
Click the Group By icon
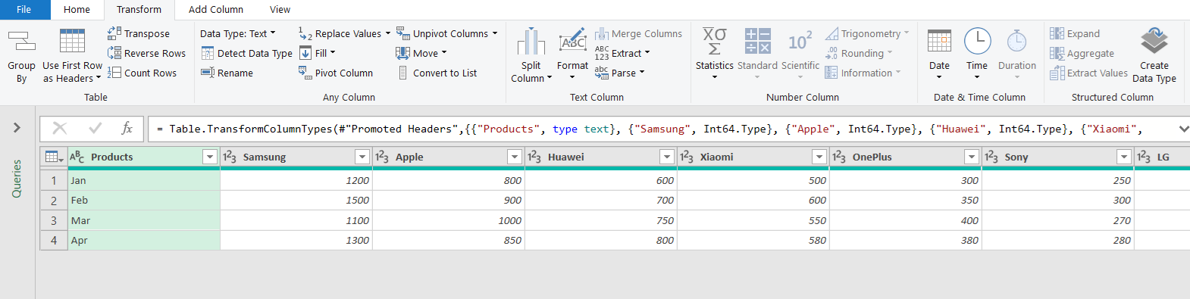pyautogui.click(x=21, y=41)
